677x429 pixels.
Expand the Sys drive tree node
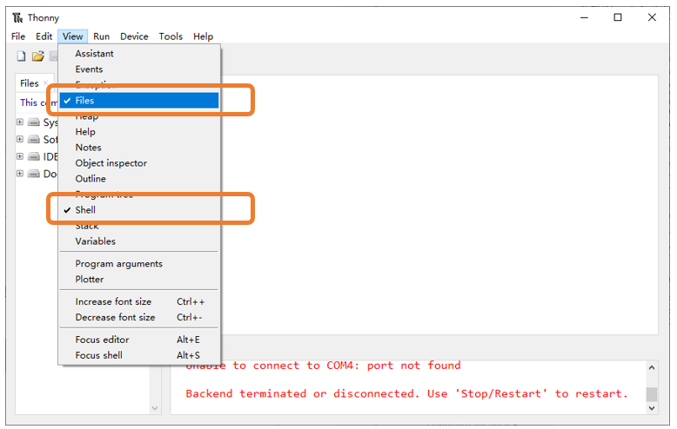(20, 122)
